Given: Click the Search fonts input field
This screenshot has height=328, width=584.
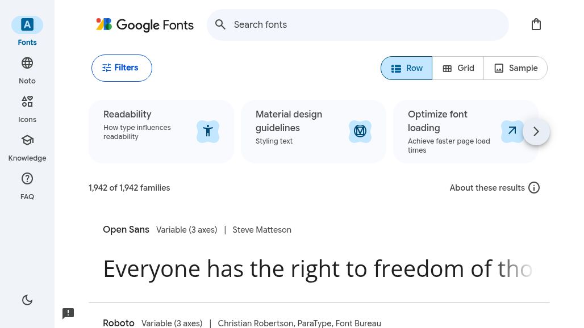Looking at the screenshot, I should (357, 25).
